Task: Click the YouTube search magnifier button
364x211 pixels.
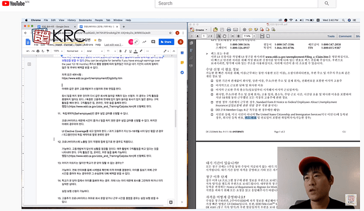Action: pos(327,4)
